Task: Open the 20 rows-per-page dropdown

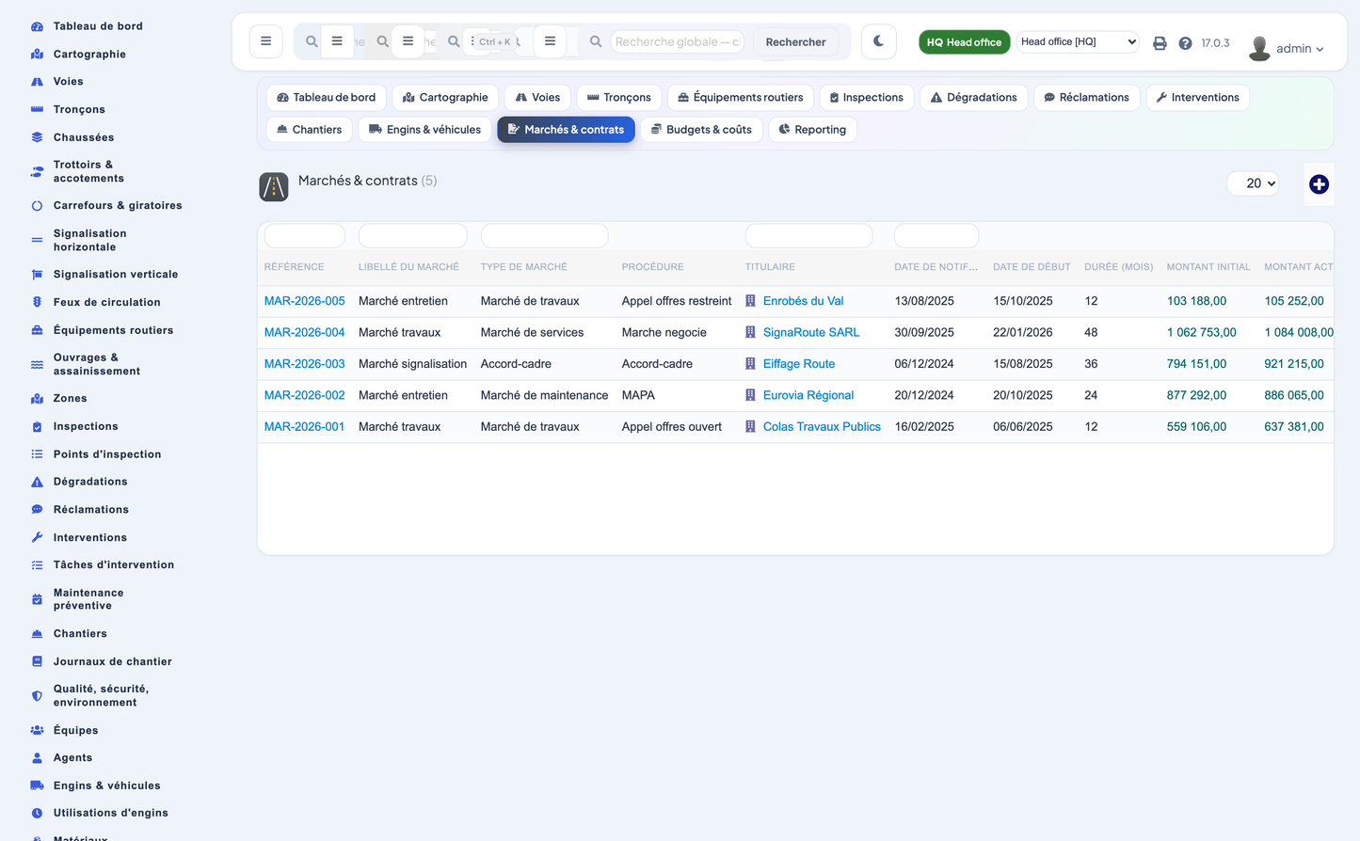Action: (x=1253, y=183)
